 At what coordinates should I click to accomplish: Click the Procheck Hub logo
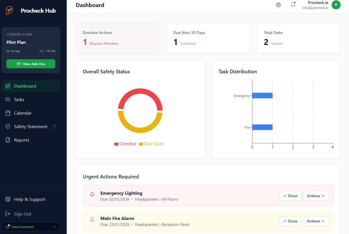9,10
